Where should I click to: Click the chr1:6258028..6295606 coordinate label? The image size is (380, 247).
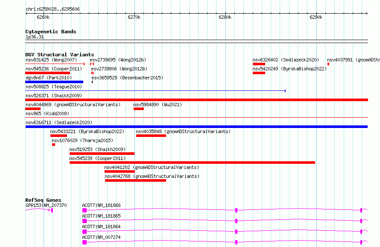tap(53, 9)
